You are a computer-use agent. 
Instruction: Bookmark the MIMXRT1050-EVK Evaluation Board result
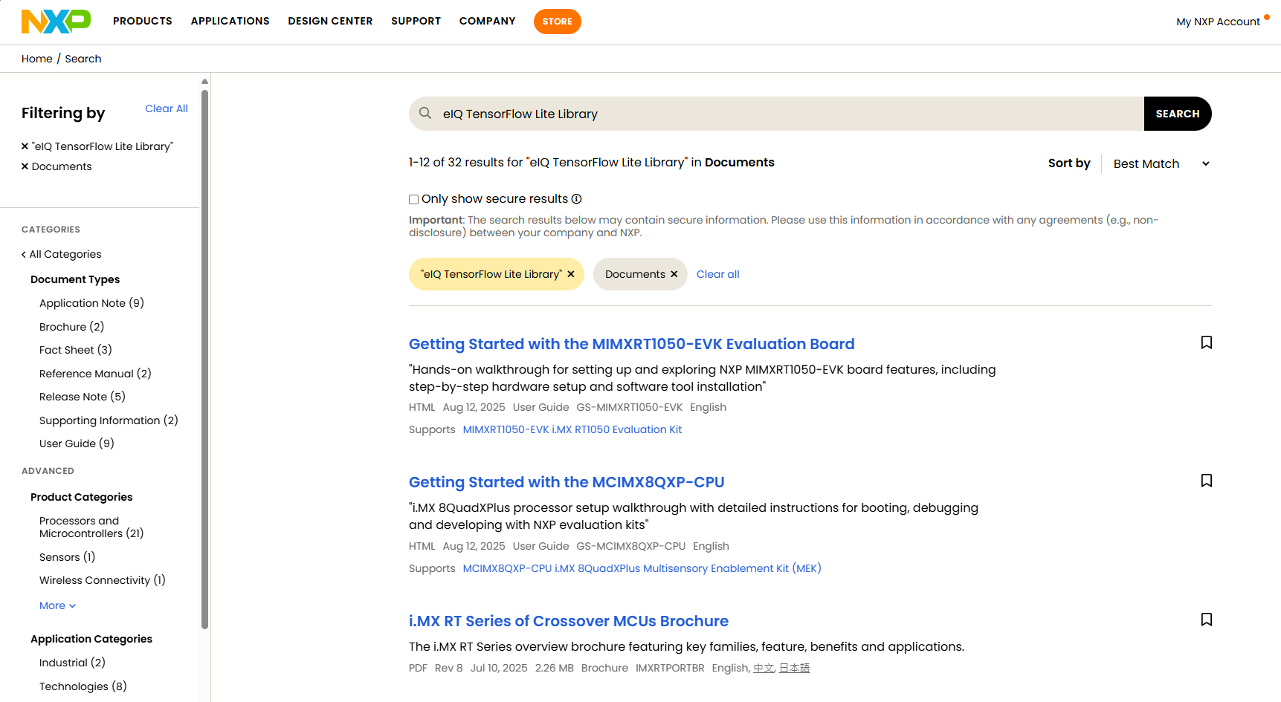tap(1206, 342)
